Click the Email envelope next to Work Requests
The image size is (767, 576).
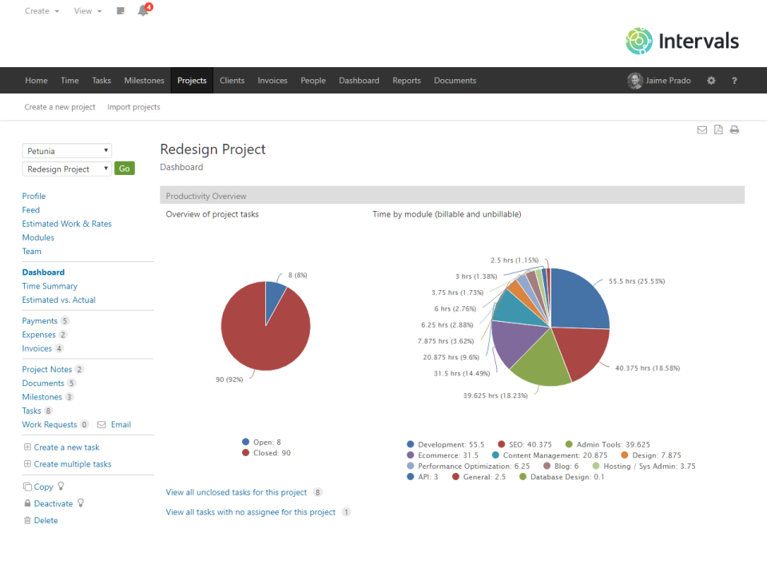click(99, 424)
